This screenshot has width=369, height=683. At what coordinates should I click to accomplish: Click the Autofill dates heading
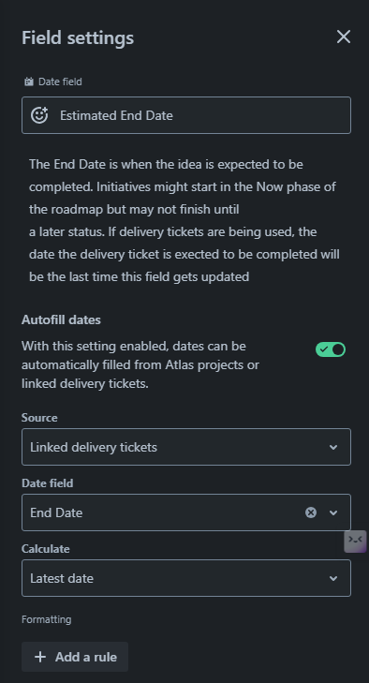[61, 319]
